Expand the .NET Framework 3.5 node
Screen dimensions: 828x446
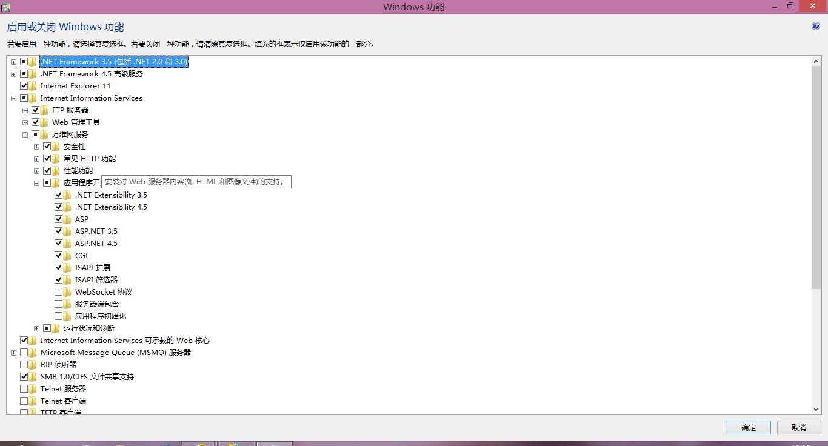(13, 62)
